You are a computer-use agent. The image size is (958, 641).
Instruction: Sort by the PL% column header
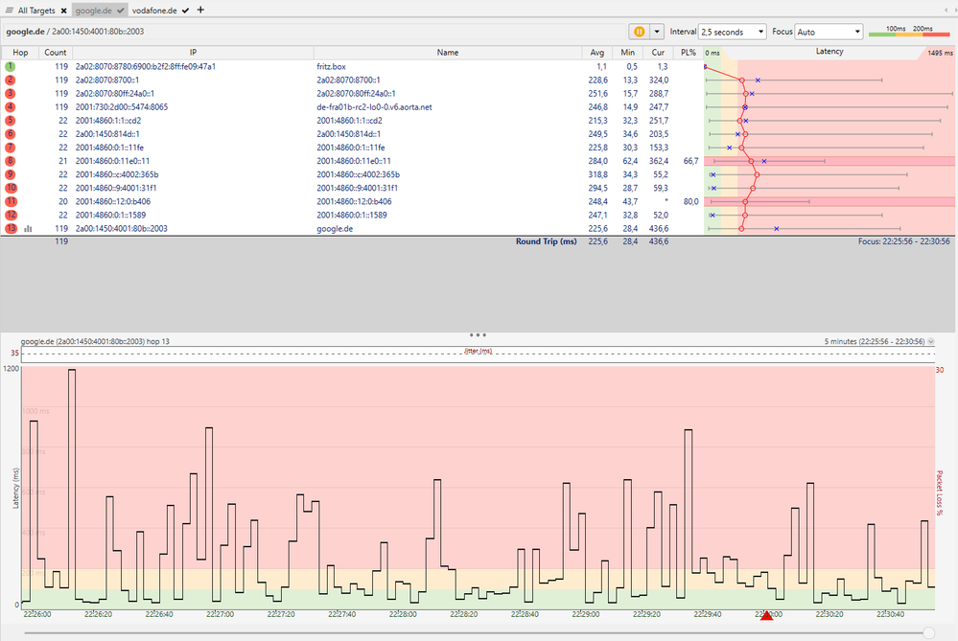(x=689, y=52)
